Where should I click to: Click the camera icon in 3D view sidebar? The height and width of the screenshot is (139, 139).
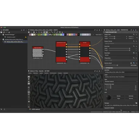click(29, 77)
